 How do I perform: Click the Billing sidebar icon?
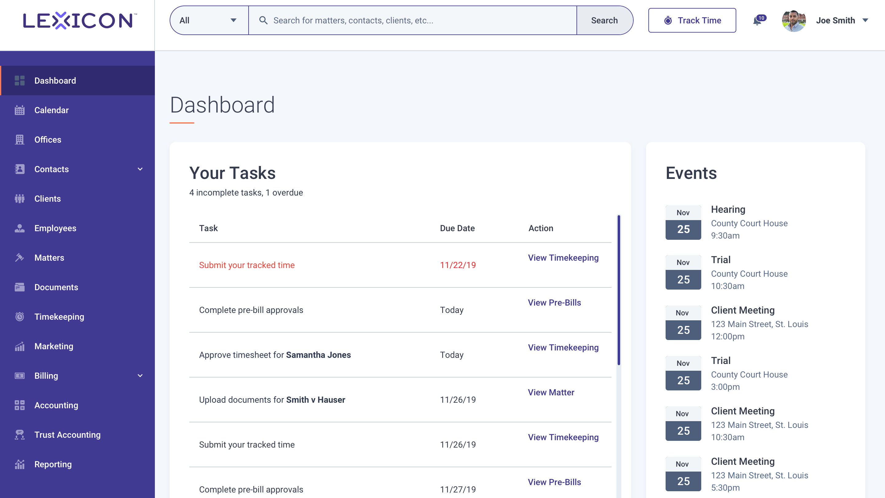click(x=19, y=375)
